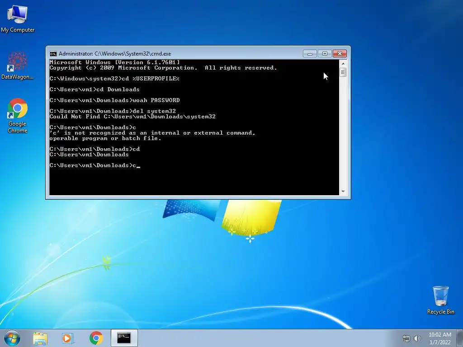Open the Windows Start menu orb
463x347 pixels.
click(x=12, y=338)
